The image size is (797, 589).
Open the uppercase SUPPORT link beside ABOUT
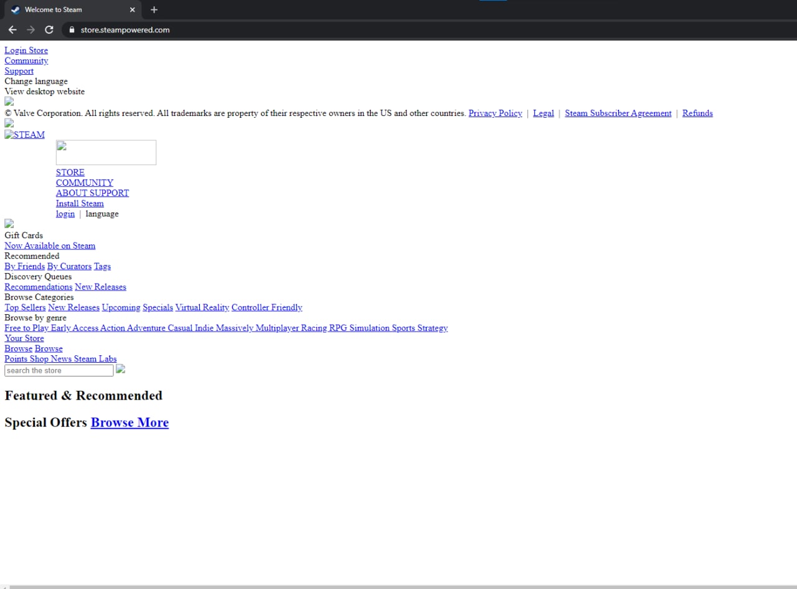coord(108,193)
